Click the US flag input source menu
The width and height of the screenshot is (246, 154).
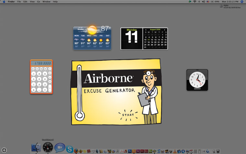point(207,2)
